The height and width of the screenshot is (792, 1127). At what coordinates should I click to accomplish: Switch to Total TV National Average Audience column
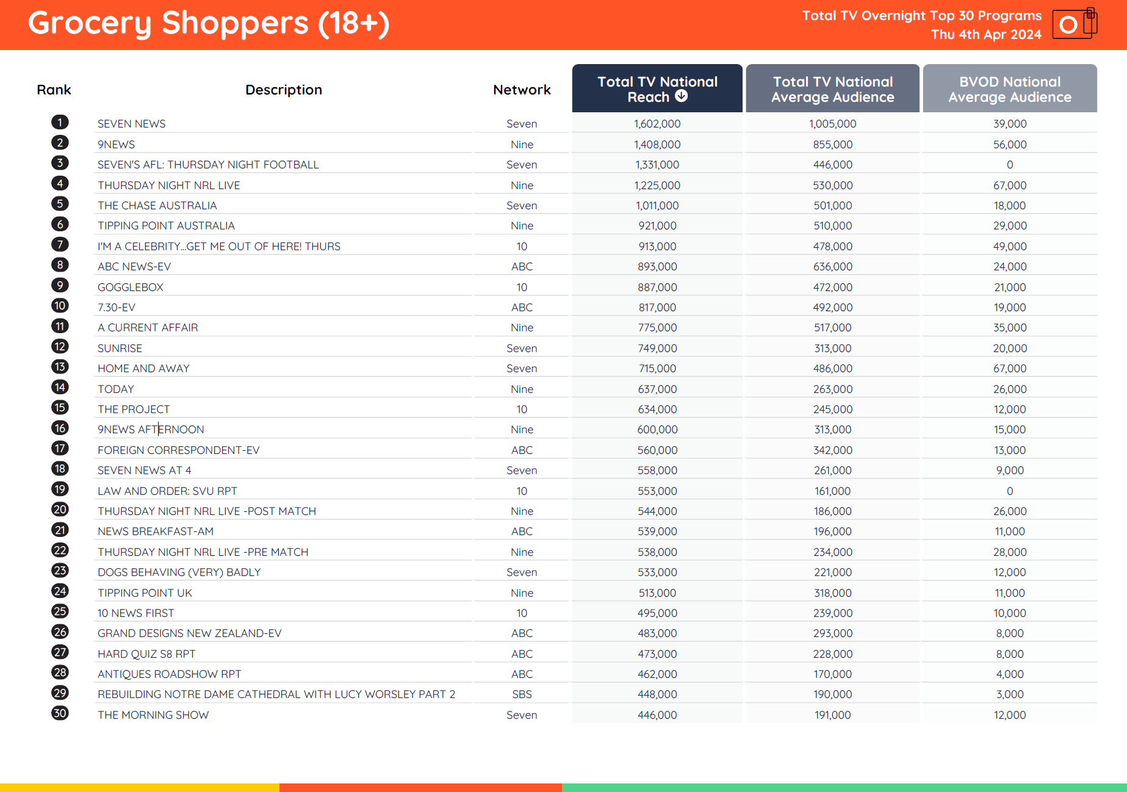point(832,89)
